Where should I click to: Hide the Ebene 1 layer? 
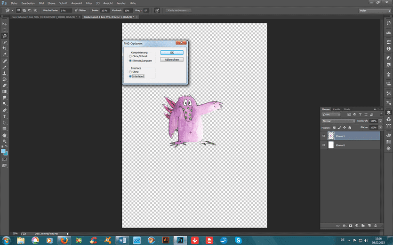pyautogui.click(x=323, y=136)
